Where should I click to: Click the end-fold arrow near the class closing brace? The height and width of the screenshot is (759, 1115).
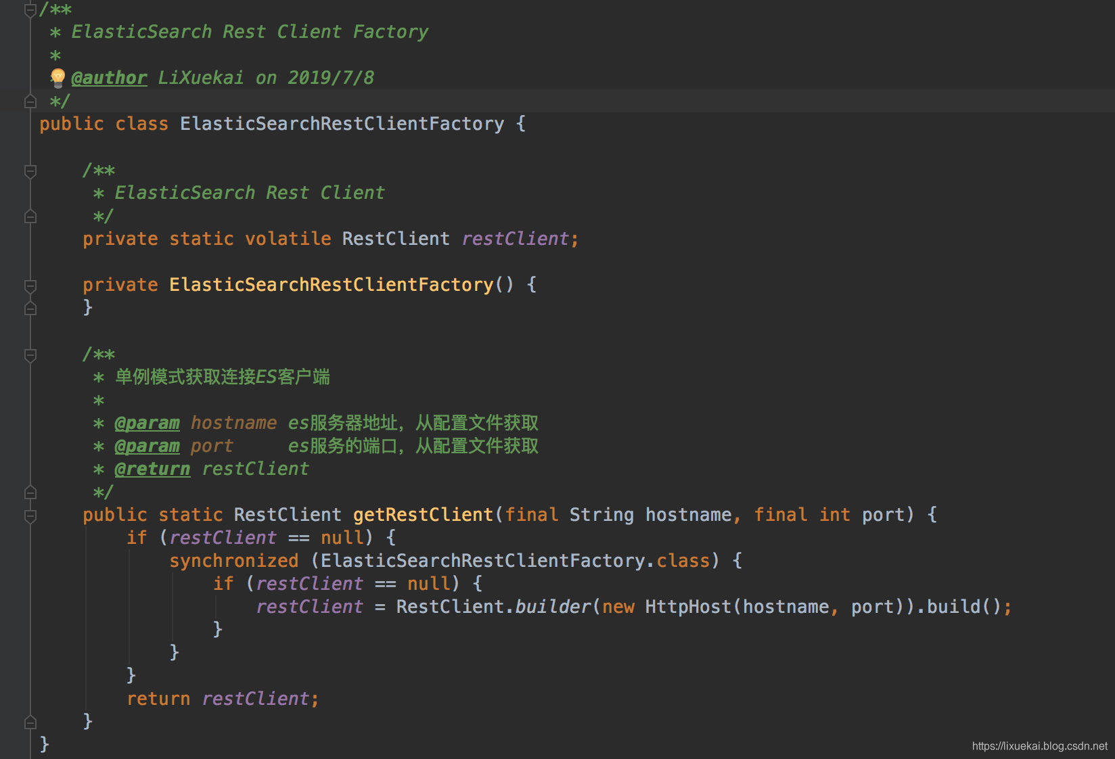tap(30, 721)
